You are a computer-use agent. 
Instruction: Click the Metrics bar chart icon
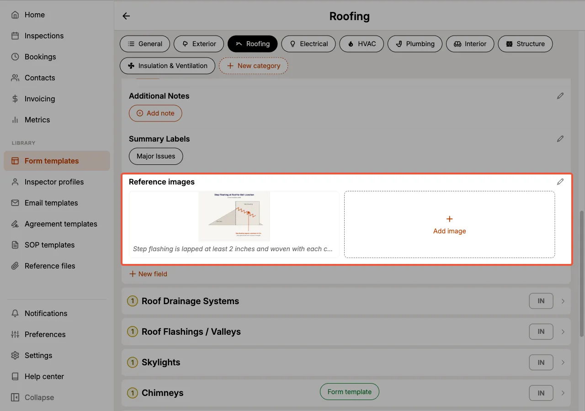tap(15, 120)
